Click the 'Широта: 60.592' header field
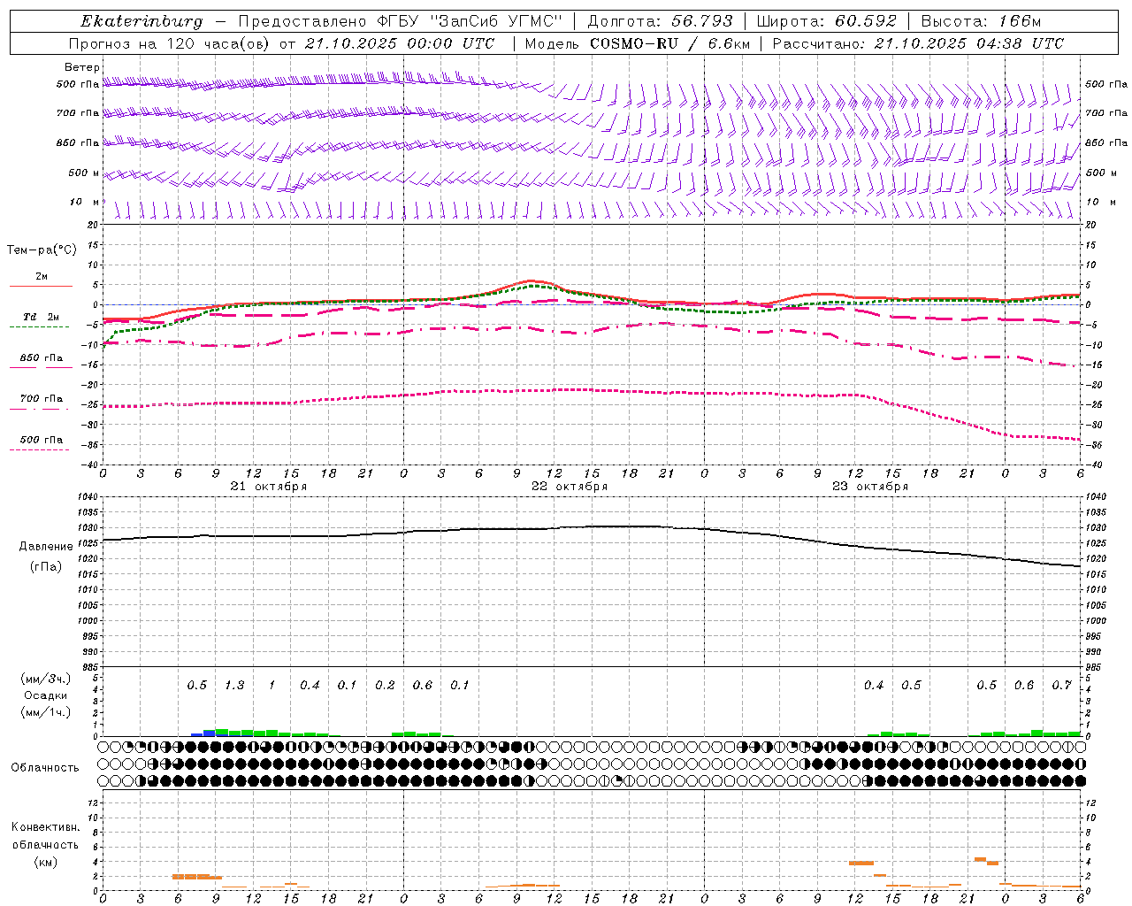 826,21
